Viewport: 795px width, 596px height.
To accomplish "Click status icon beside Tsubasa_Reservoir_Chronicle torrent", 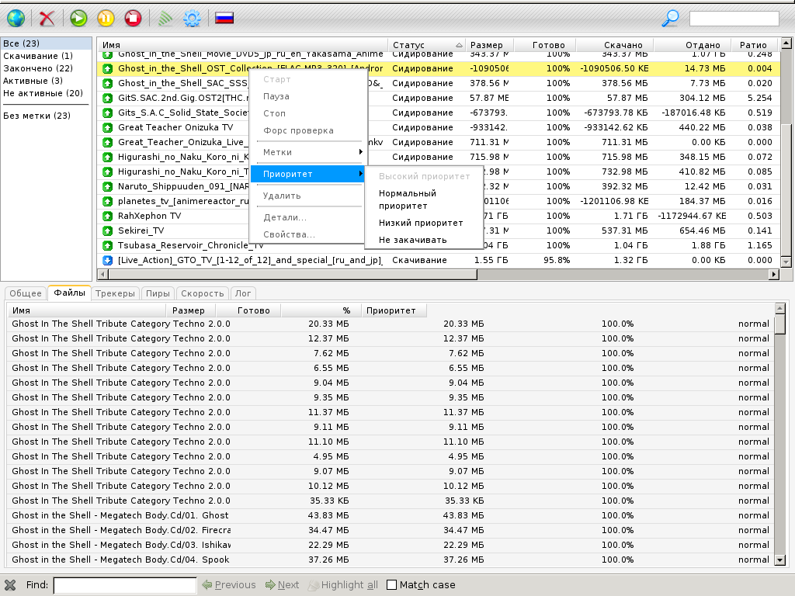I will (x=107, y=246).
